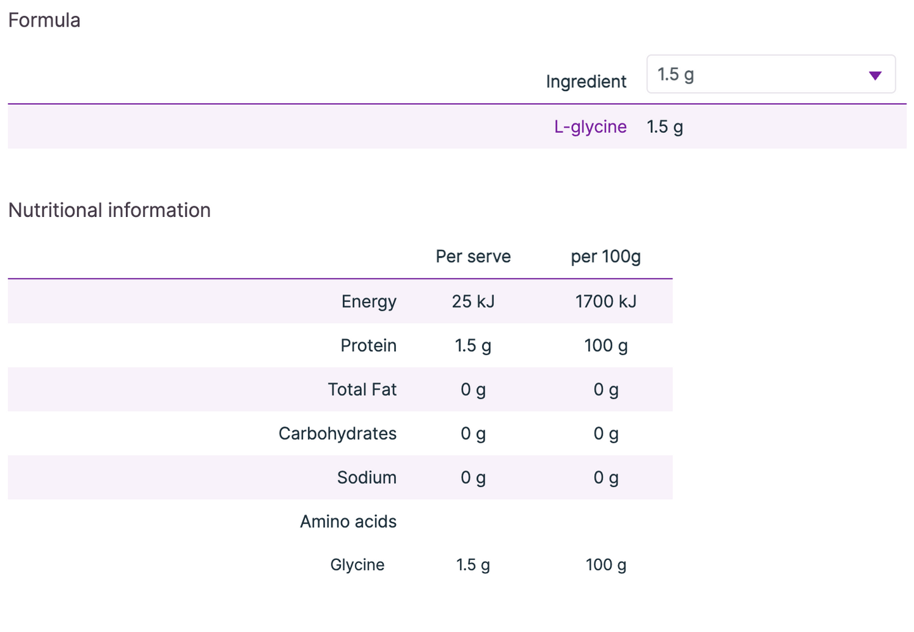This screenshot has height=632, width=914.
Task: Select the Formula section heading
Action: click(x=44, y=20)
